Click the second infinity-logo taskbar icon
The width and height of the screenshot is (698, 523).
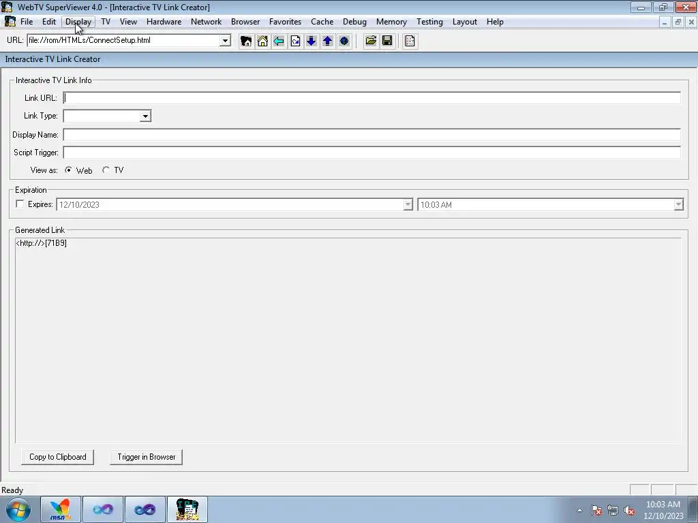point(145,509)
